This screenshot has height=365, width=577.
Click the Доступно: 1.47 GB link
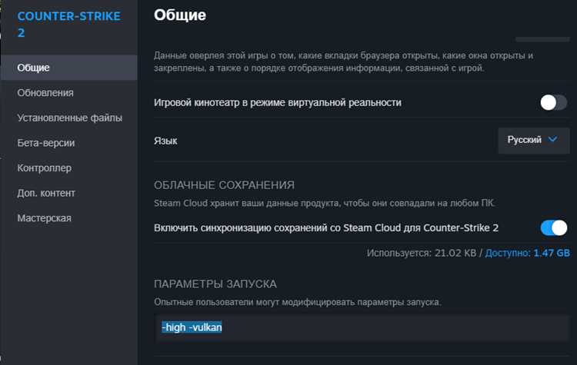(x=527, y=253)
